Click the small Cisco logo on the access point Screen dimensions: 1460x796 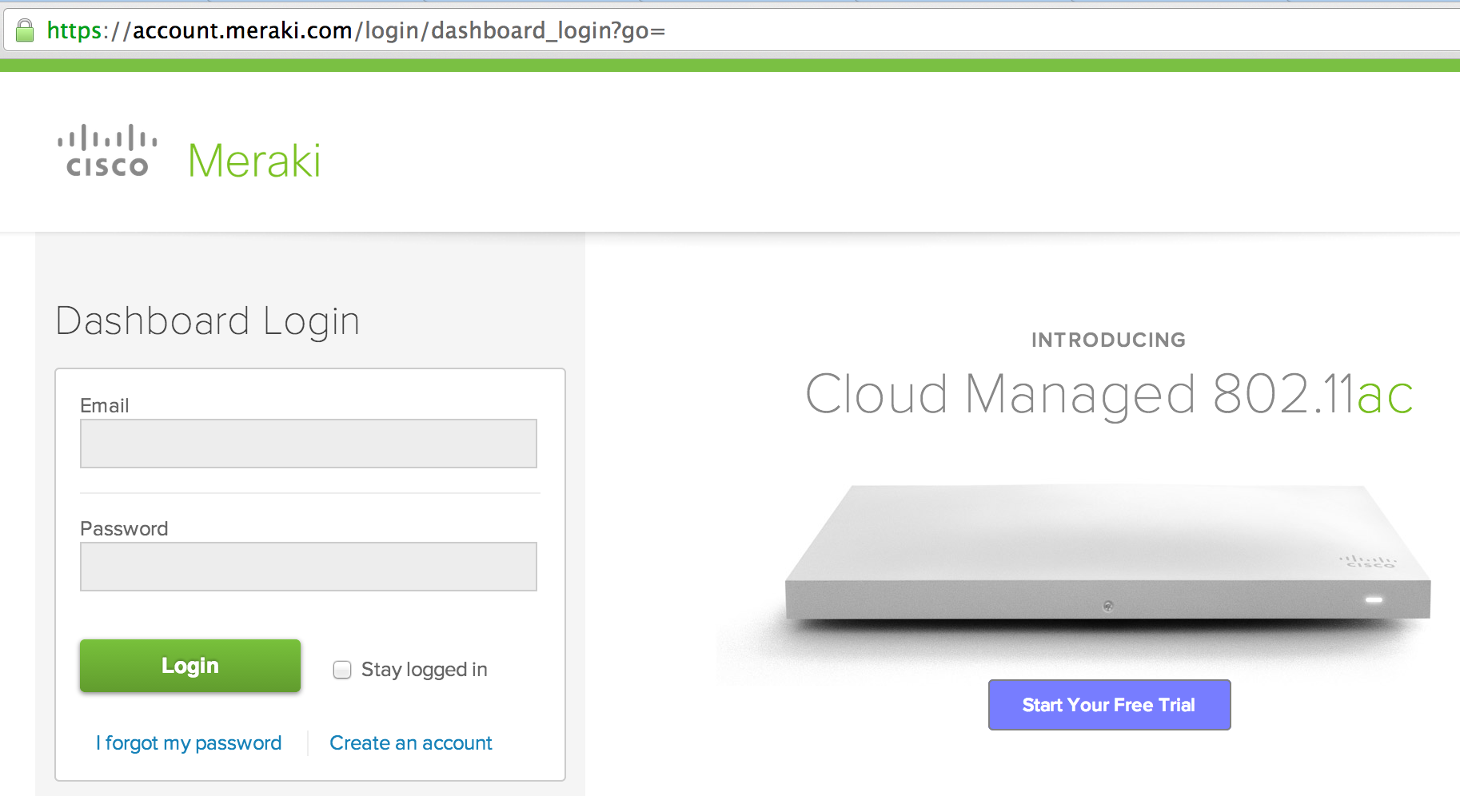[1369, 562]
